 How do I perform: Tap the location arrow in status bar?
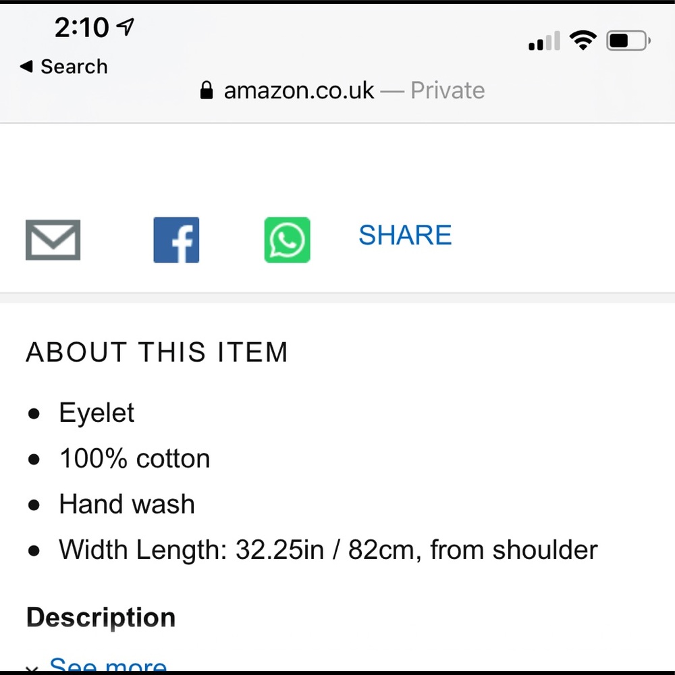[126, 27]
